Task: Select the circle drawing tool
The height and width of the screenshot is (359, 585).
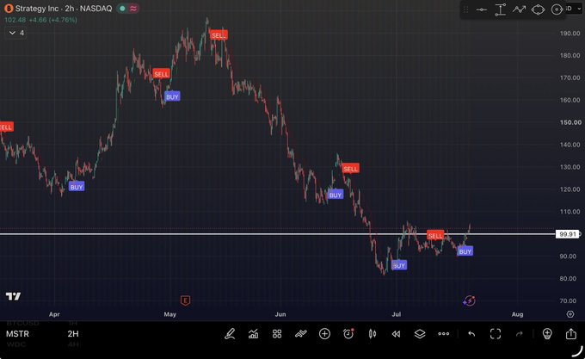Action: click(557, 9)
